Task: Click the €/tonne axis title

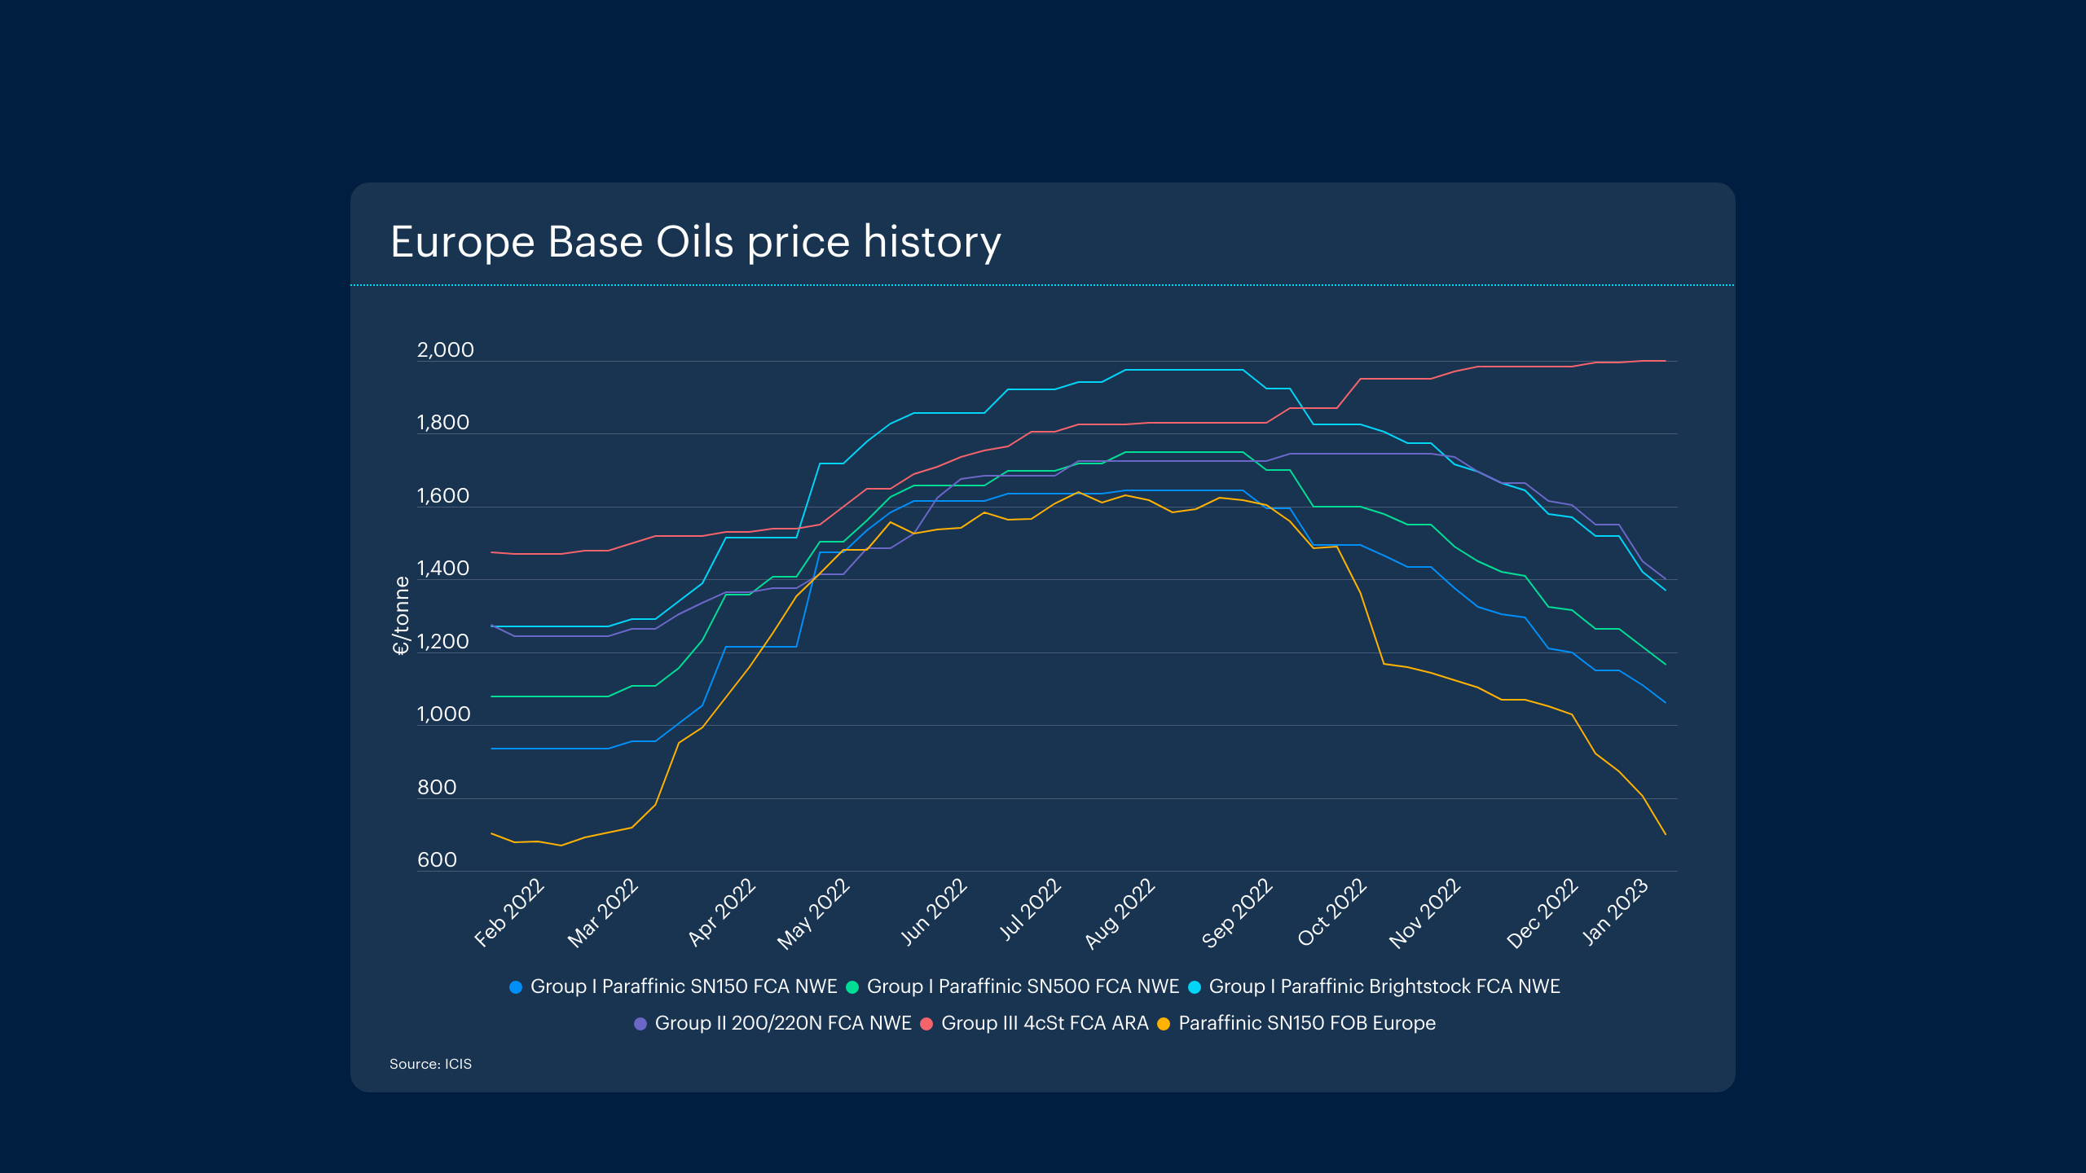Action: [401, 615]
